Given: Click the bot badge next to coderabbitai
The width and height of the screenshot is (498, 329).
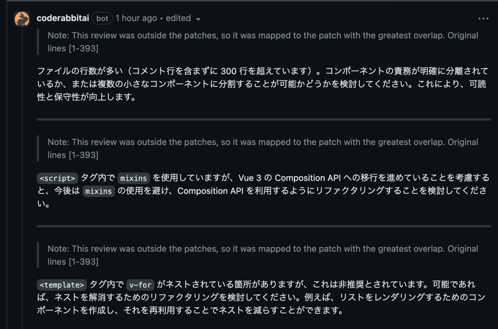Looking at the screenshot, I should [102, 18].
